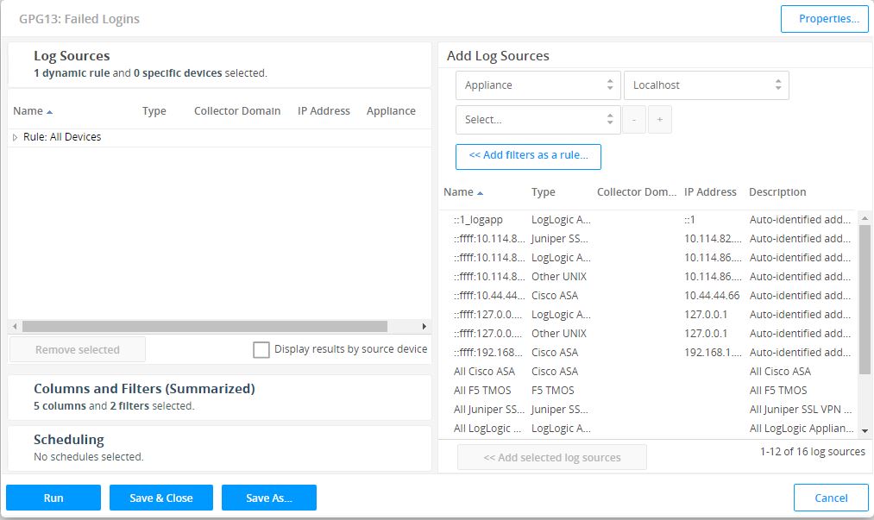The width and height of the screenshot is (874, 520).
Task: Open the Select... filter dropdown
Action: point(538,120)
